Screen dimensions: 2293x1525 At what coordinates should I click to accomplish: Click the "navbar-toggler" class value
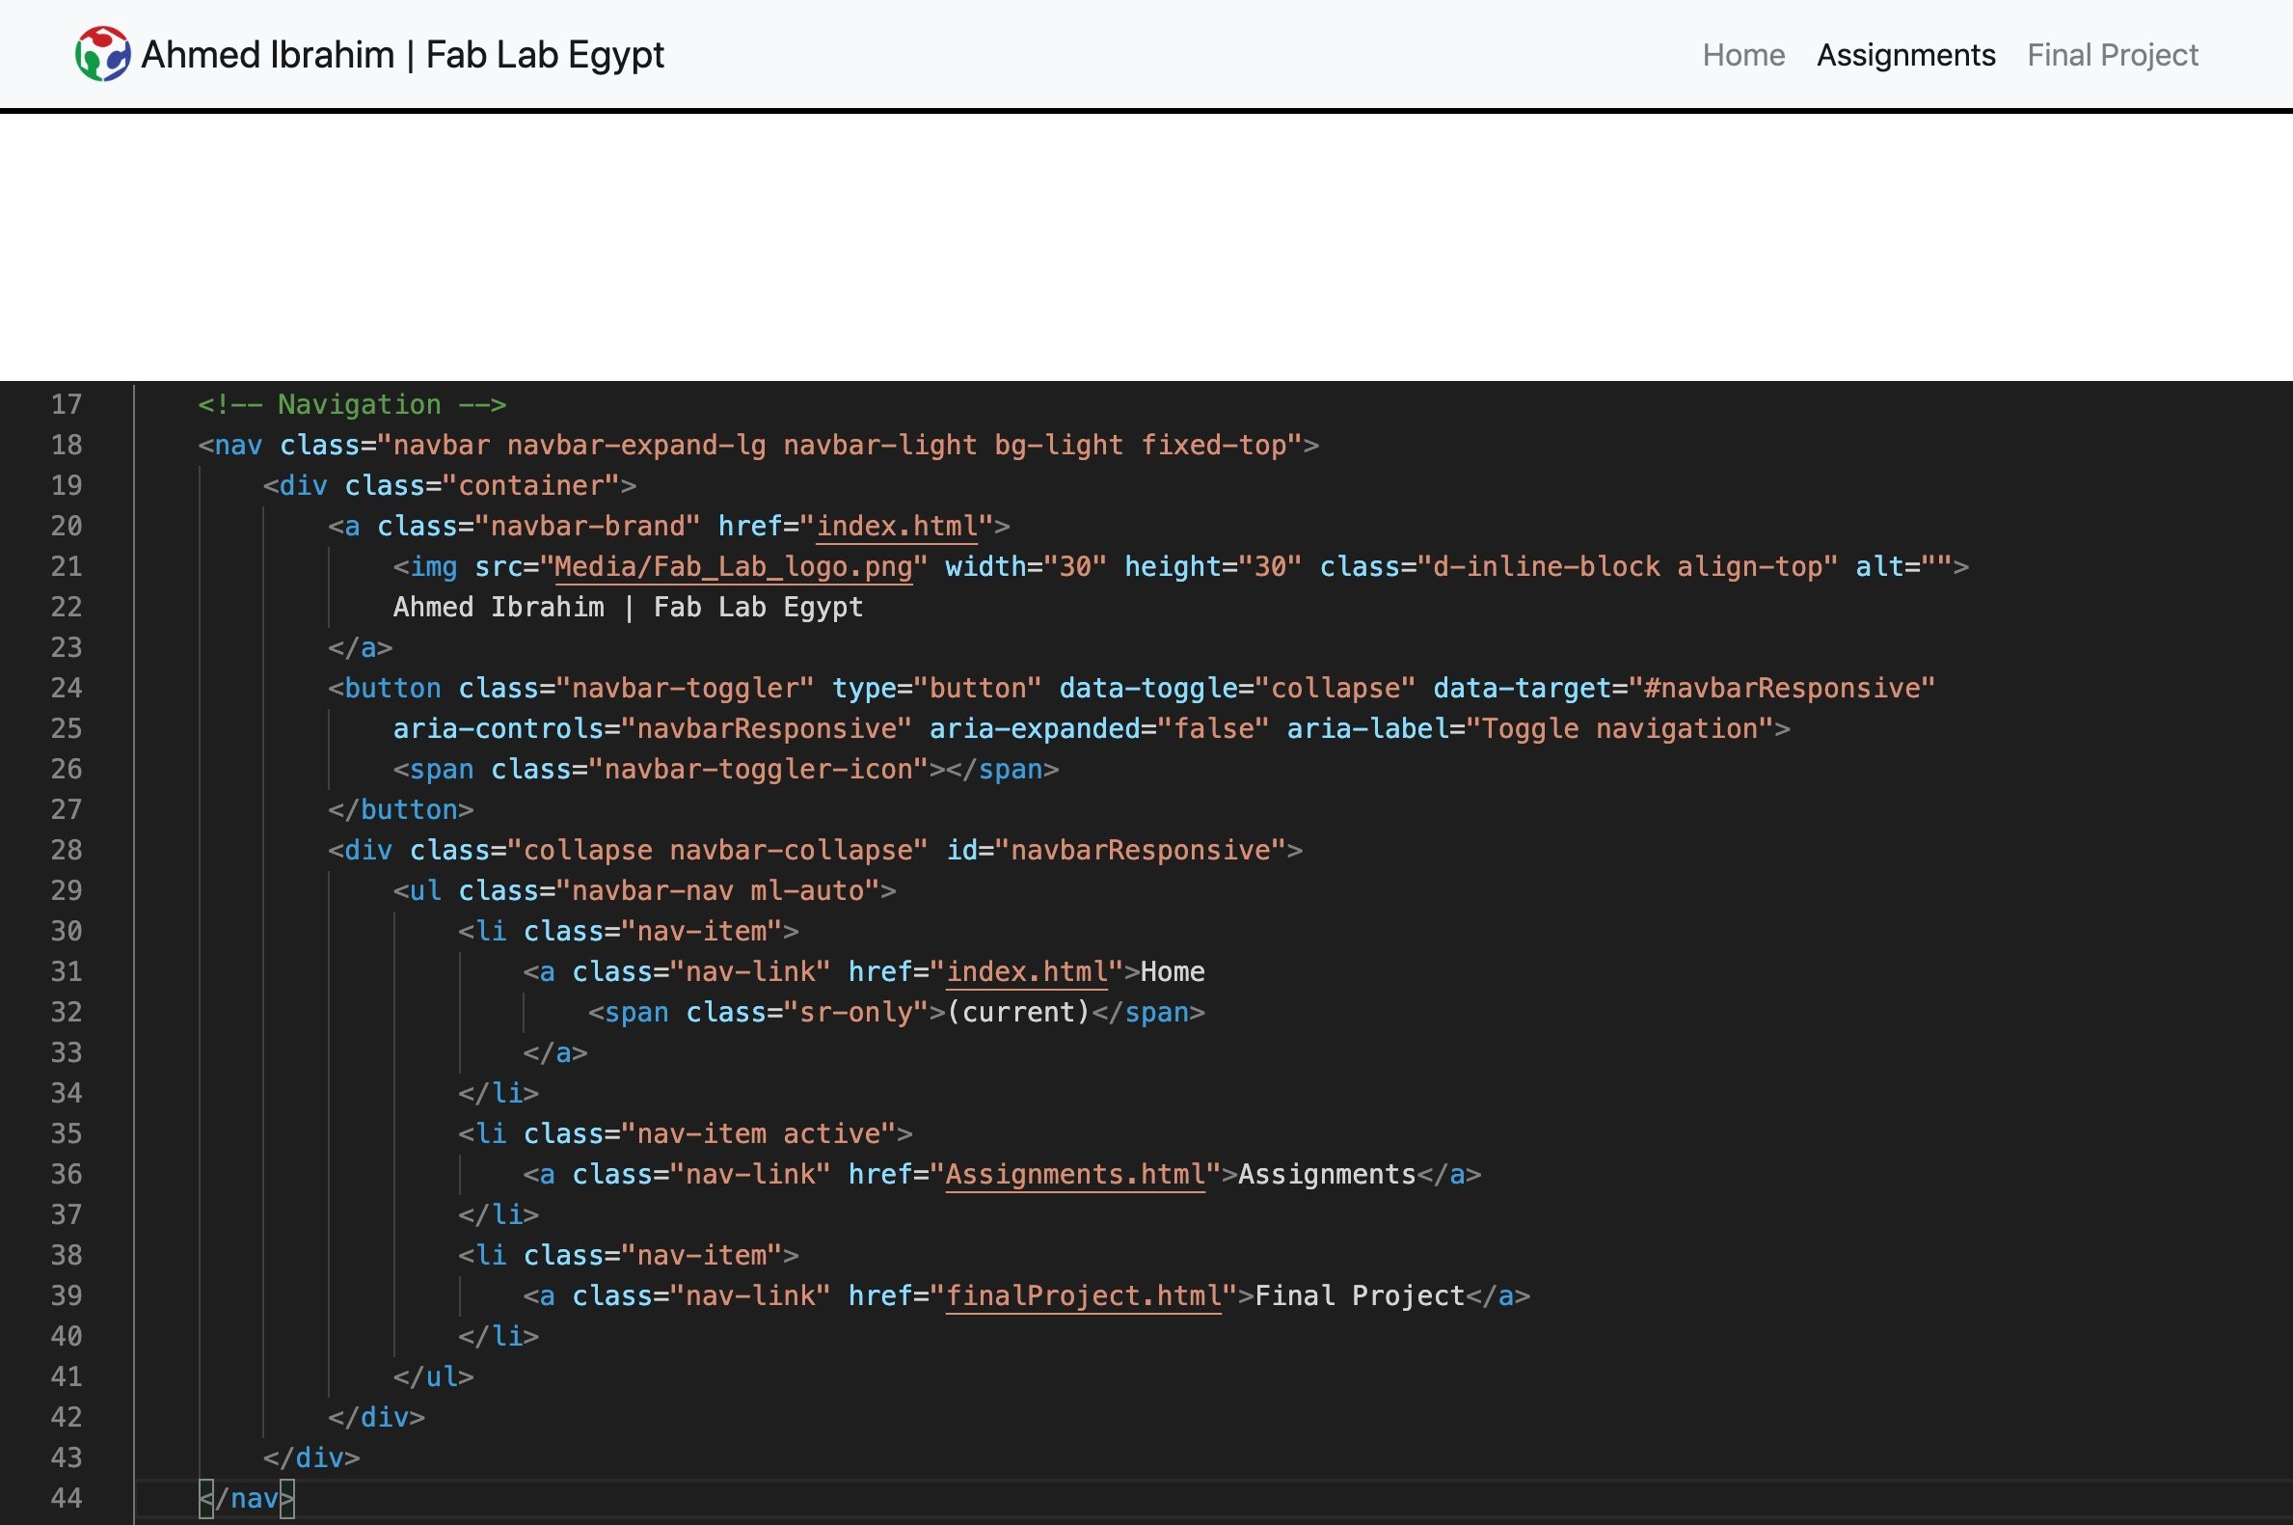point(685,689)
